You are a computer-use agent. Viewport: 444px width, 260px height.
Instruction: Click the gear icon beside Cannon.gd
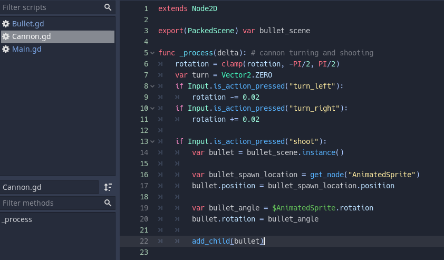[x=6, y=36]
